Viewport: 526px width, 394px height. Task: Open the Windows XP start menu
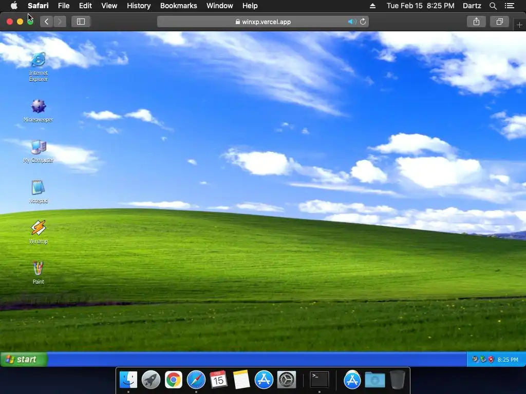coord(24,360)
